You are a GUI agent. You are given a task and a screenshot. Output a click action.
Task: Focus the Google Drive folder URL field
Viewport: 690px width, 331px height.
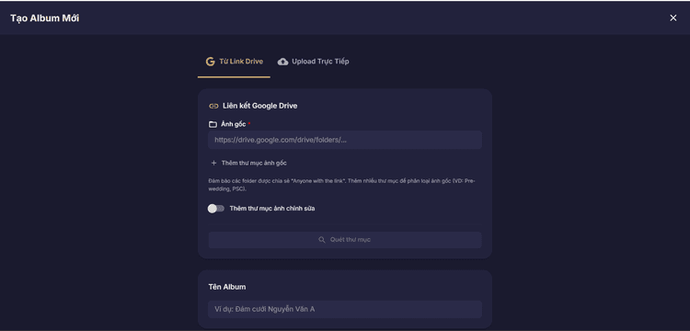[x=345, y=140]
